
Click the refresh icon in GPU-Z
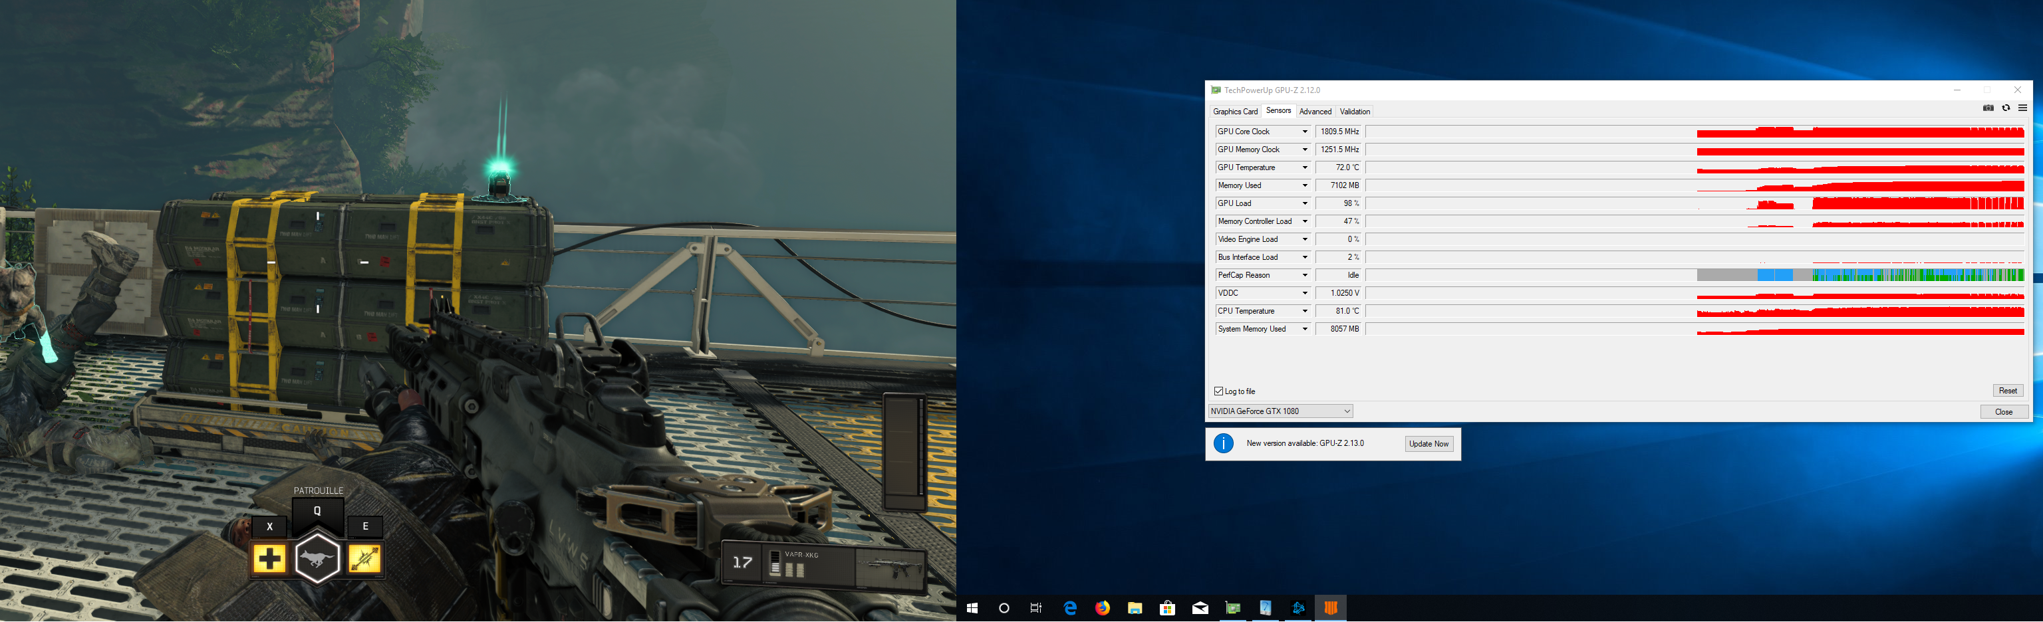click(x=2006, y=108)
